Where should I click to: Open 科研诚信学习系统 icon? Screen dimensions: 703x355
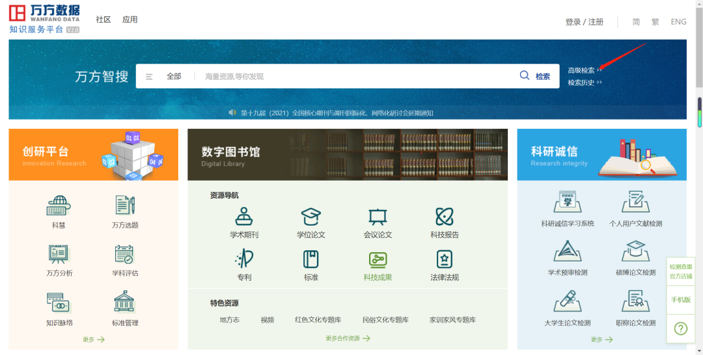pyautogui.click(x=568, y=202)
